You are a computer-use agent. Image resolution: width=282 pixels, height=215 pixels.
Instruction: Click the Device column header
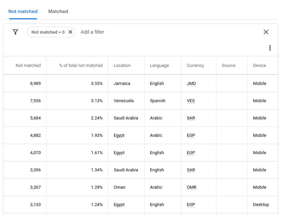(259, 65)
